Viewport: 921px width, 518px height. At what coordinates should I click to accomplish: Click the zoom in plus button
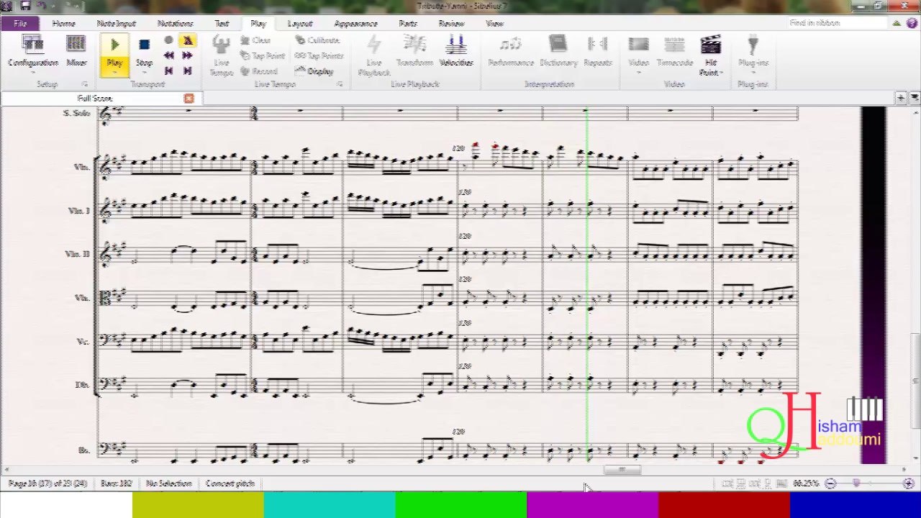tap(908, 483)
